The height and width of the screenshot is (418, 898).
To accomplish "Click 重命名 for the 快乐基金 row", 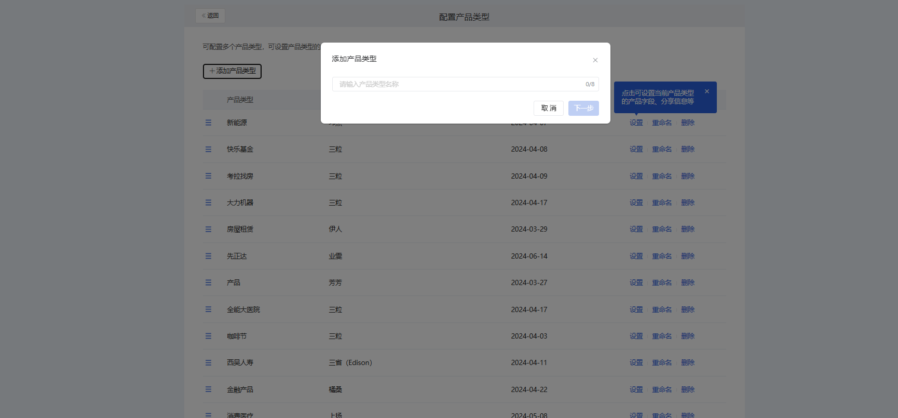I will coord(662,149).
